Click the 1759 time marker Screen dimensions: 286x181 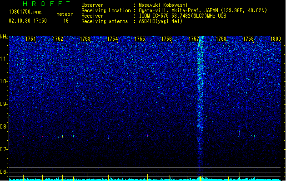click(248, 39)
